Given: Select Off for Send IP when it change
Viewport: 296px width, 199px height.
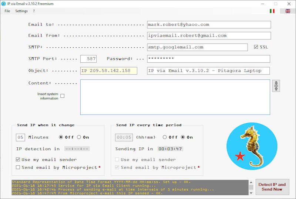Looking at the screenshot, I should coord(61,137).
